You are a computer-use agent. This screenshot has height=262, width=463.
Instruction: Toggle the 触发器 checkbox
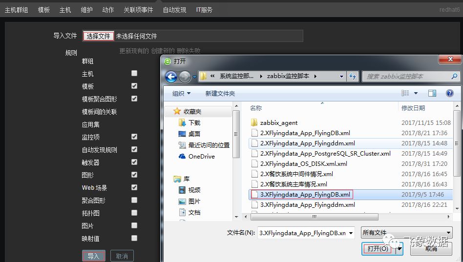pos(134,162)
